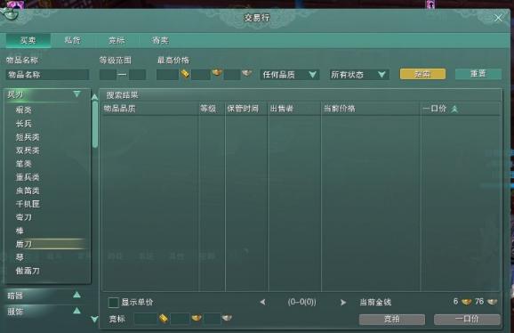Select the 笔类 weapon category
The width and height of the screenshot is (514, 333).
tap(24, 164)
